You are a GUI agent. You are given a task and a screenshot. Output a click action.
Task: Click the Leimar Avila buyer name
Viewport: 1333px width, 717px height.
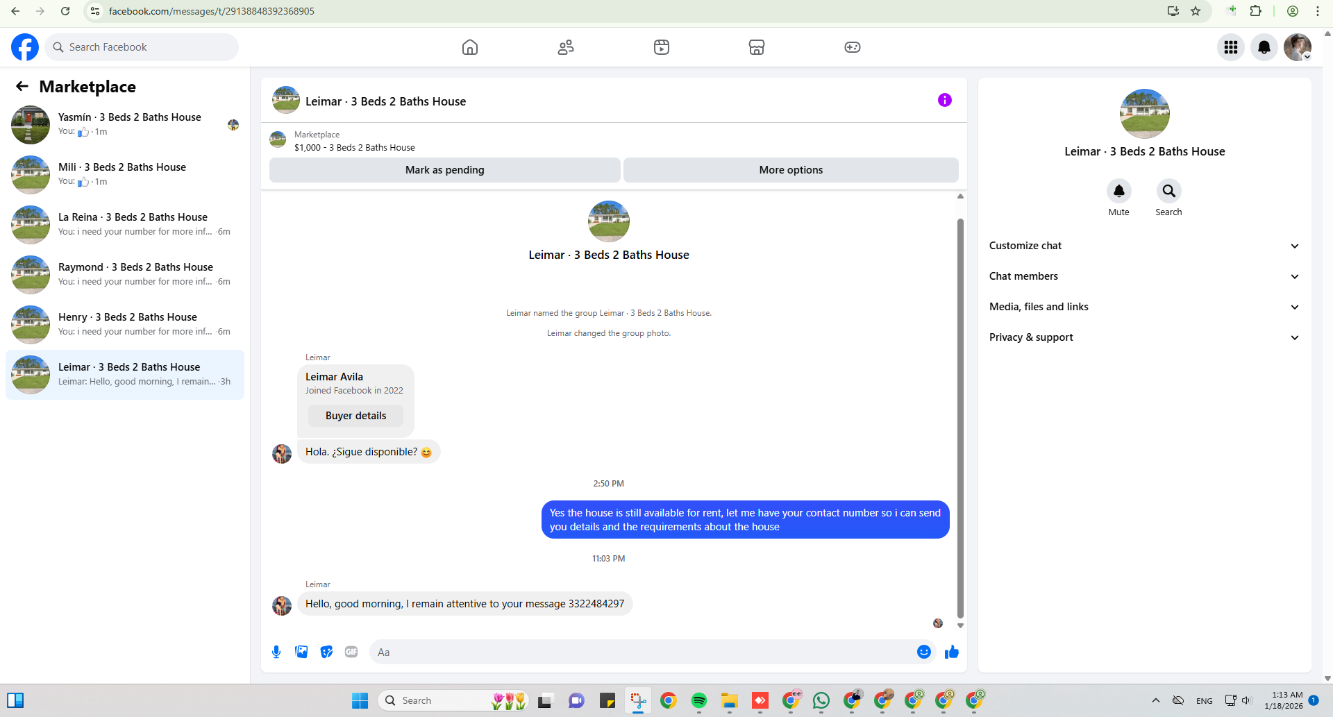(335, 377)
